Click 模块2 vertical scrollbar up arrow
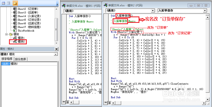This screenshot has height=107, width=212. click(207, 17)
